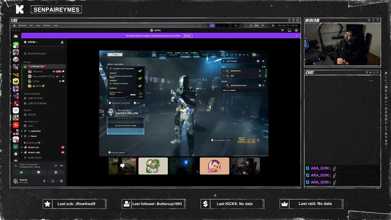Open microphone input options chevron
The width and height of the screenshot is (391, 220).
[48, 181]
